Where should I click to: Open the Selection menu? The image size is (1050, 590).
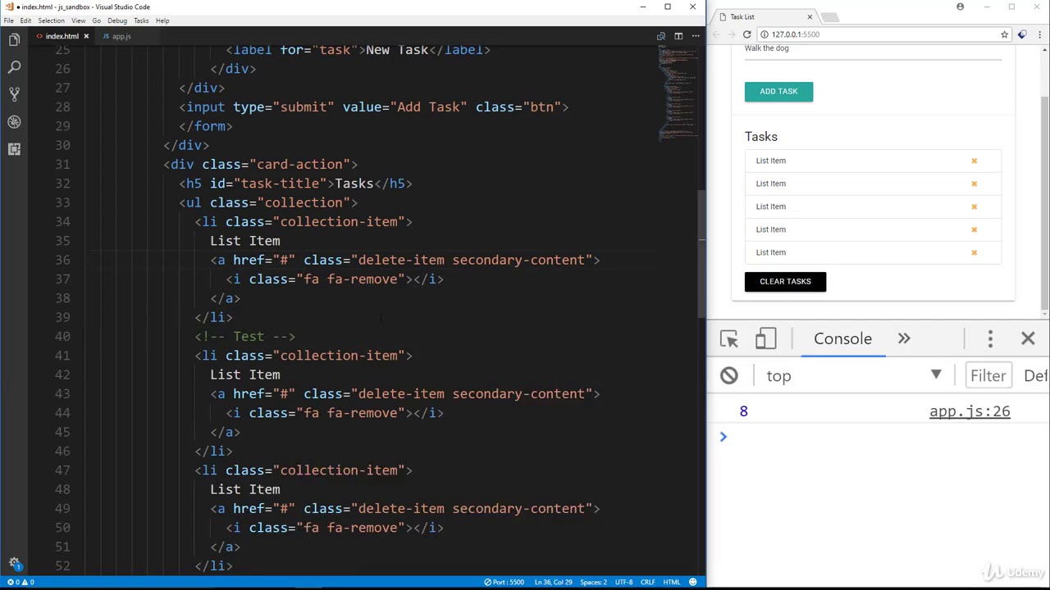point(51,20)
